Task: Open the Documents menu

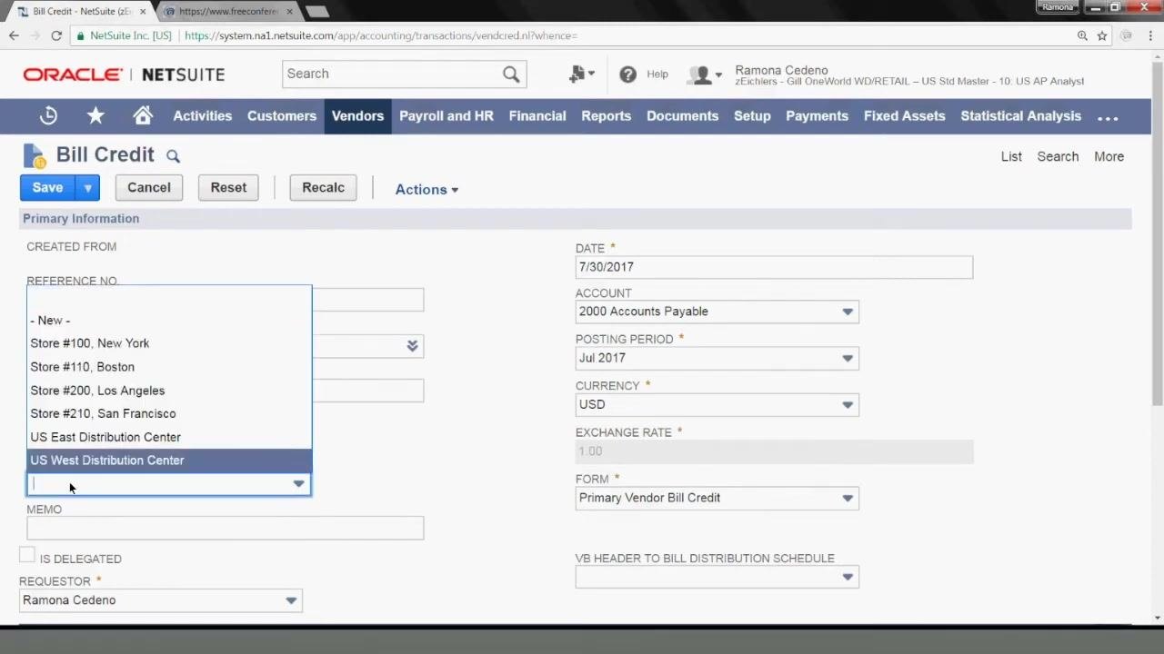Action: pyautogui.click(x=682, y=116)
